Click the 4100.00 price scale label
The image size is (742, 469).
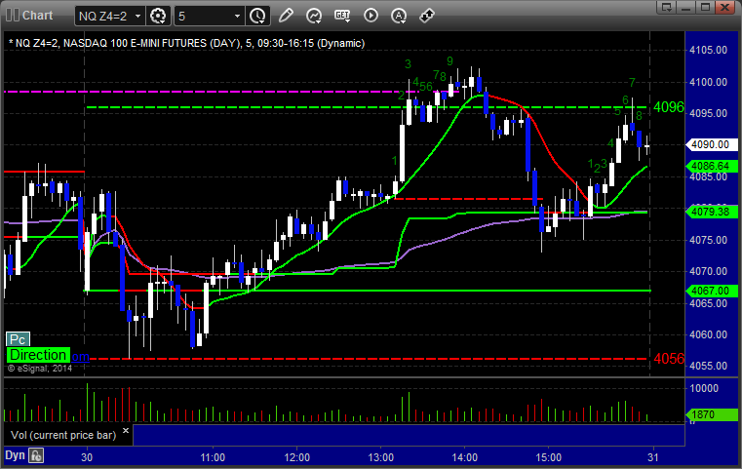coord(709,82)
